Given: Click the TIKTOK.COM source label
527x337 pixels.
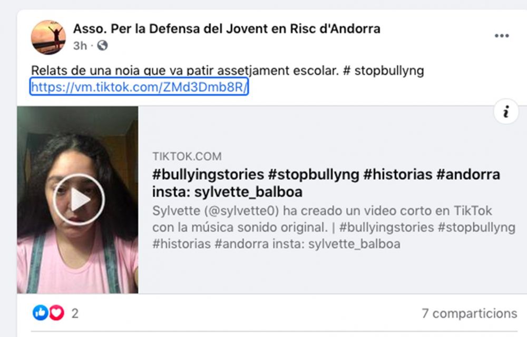Looking at the screenshot, I should click(x=187, y=156).
